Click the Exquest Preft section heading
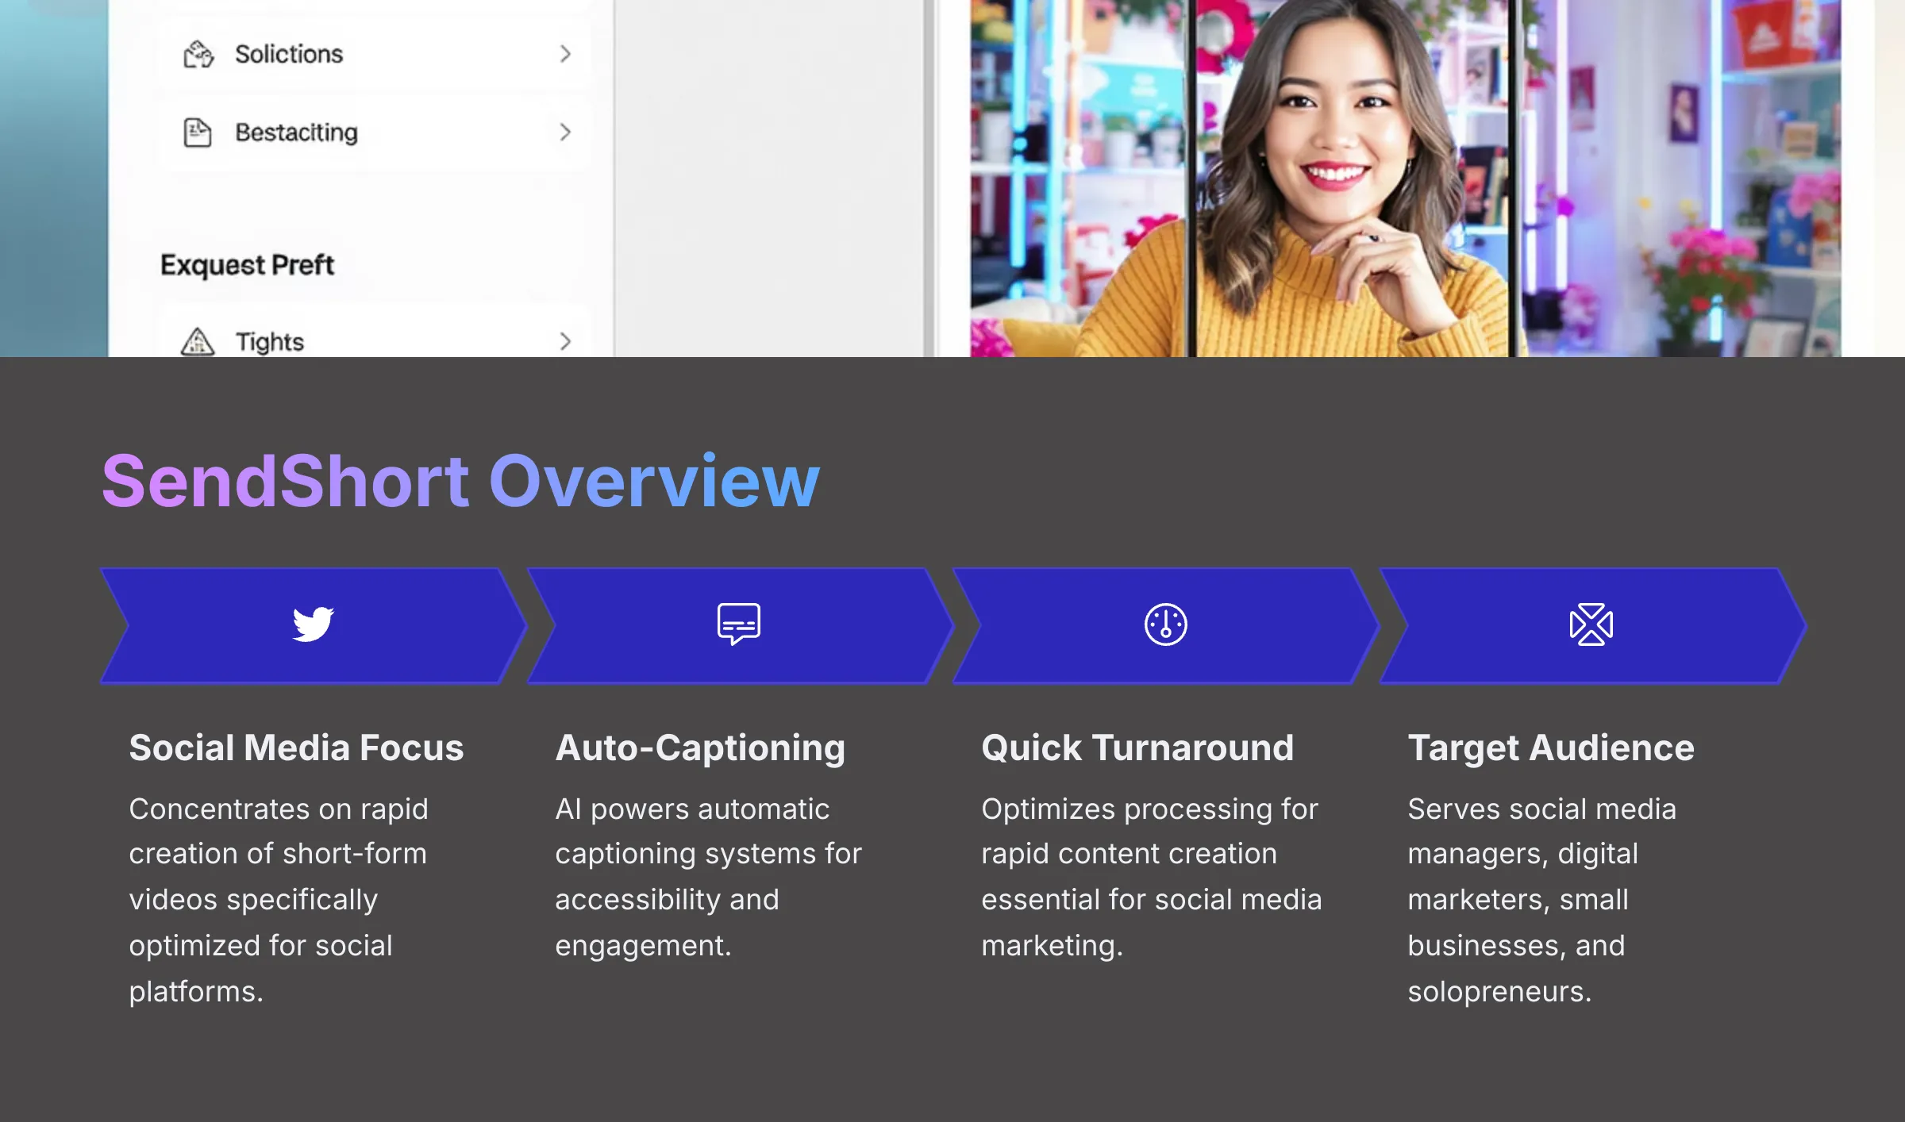 tap(247, 265)
